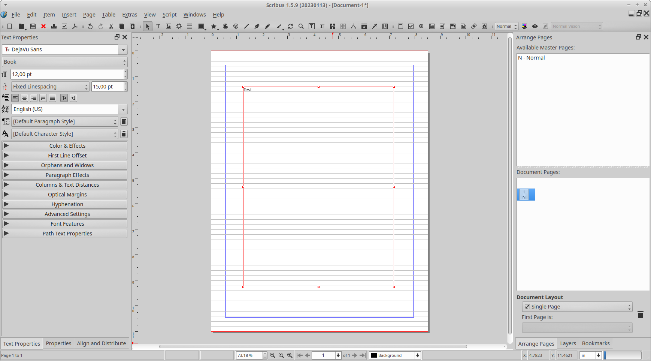Select the Text Frame tool
This screenshot has height=361, width=651.
coord(158,26)
